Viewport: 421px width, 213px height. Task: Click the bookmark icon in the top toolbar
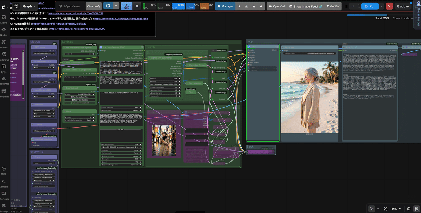coord(136,6)
